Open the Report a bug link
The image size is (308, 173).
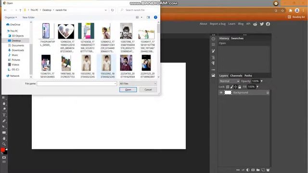click(218, 24)
